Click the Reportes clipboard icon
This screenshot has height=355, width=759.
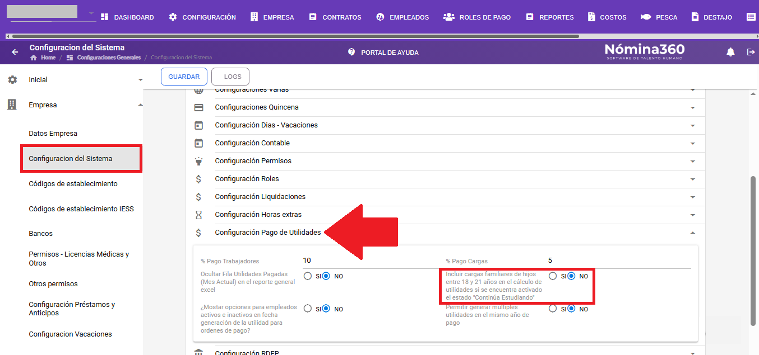click(530, 17)
